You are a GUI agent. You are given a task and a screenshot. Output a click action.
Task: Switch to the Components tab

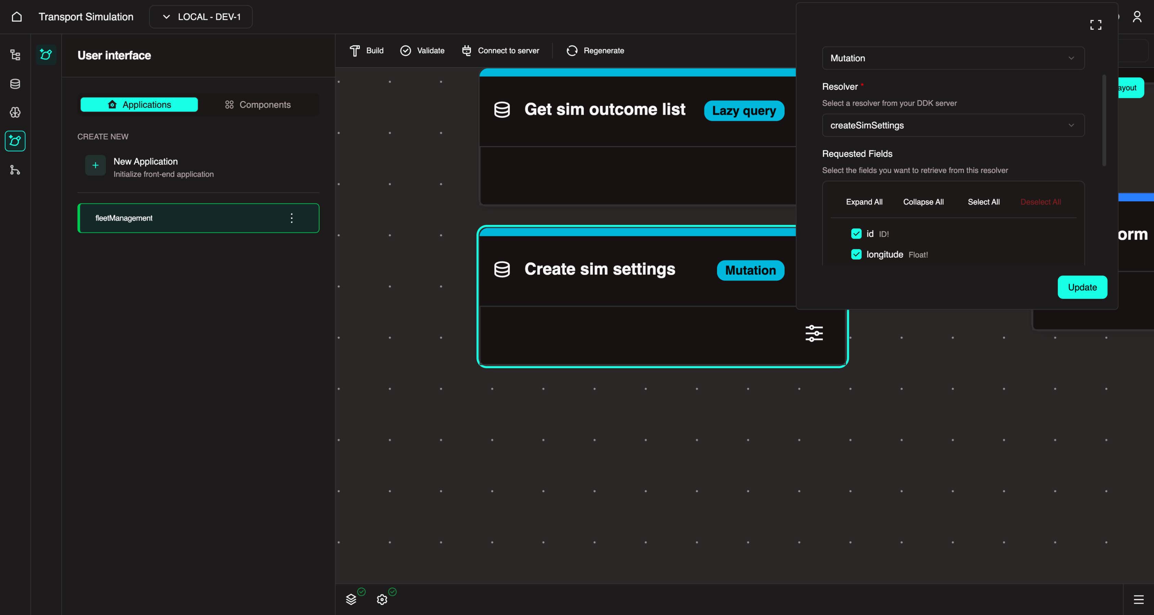(x=258, y=104)
